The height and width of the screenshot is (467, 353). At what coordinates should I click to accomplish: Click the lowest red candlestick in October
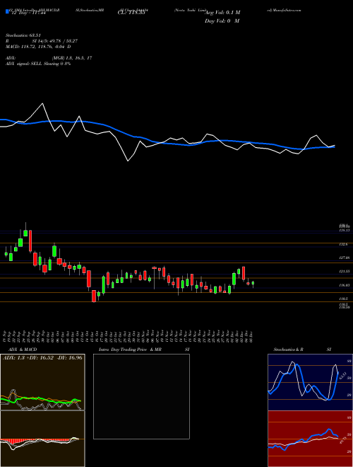[x=94, y=296]
